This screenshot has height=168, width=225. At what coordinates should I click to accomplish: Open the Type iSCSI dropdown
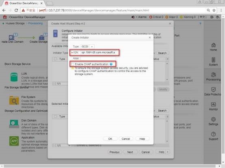92,47
